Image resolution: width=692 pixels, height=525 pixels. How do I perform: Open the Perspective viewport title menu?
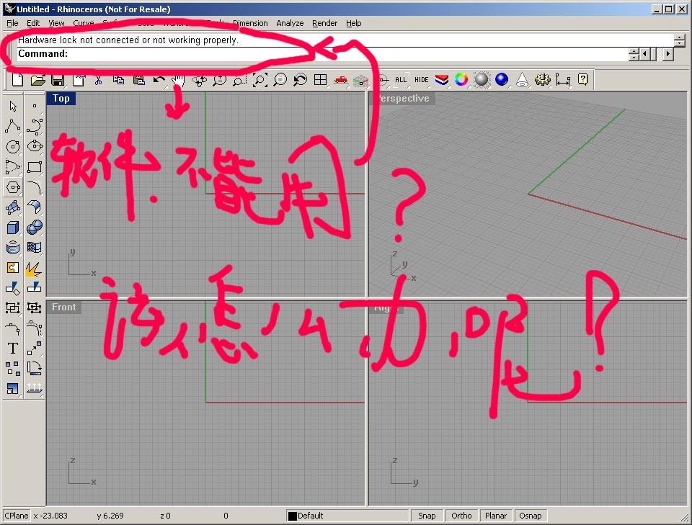(402, 99)
